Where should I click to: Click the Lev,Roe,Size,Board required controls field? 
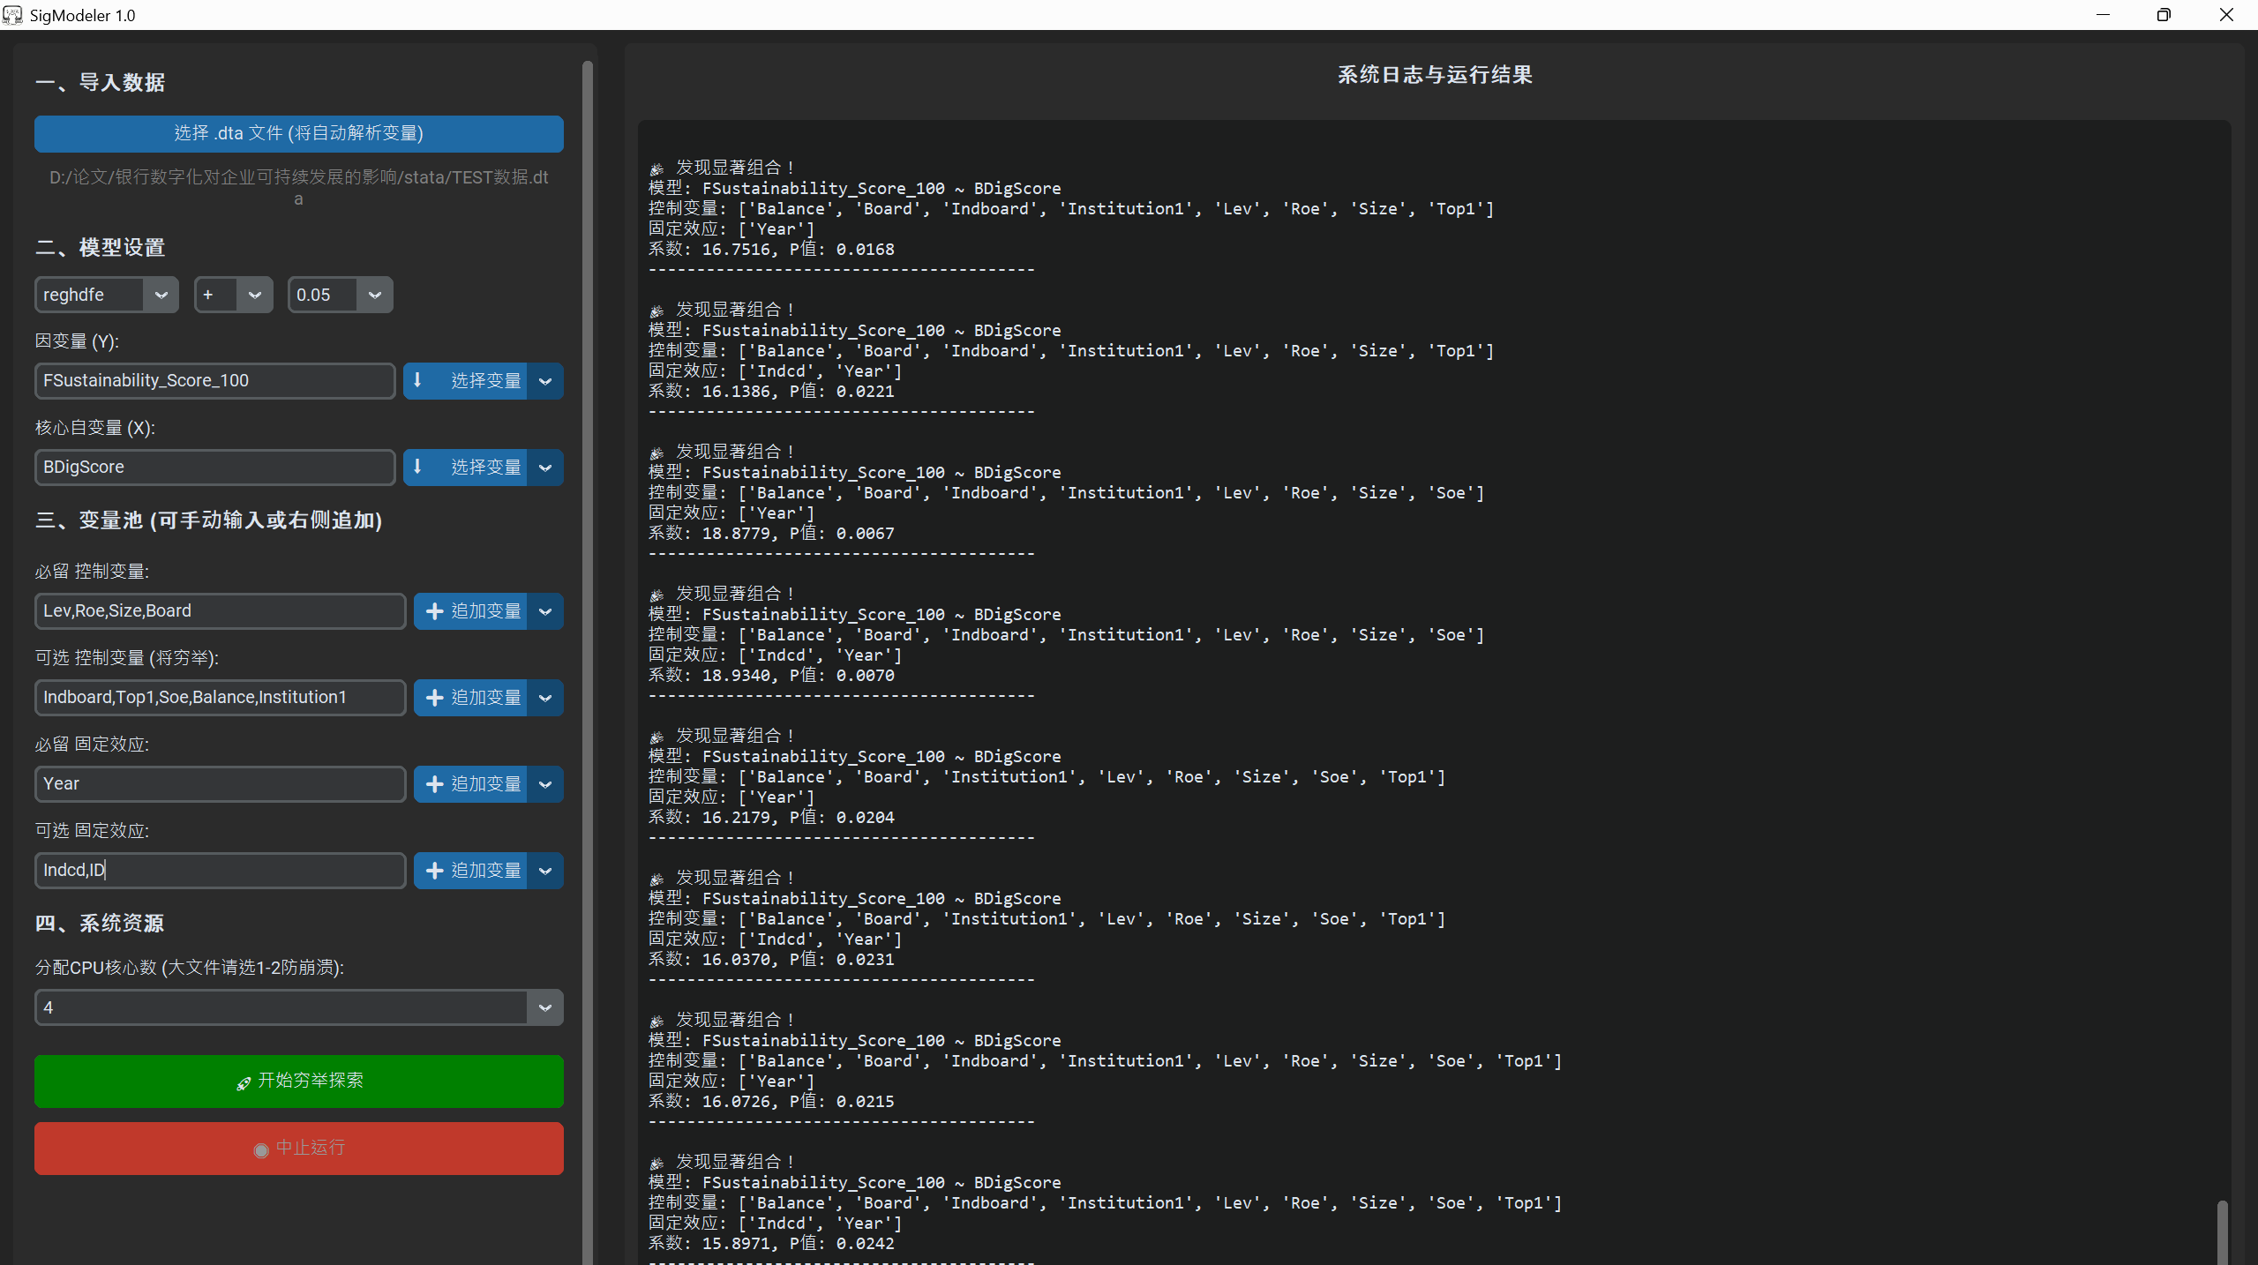pyautogui.click(x=220, y=611)
